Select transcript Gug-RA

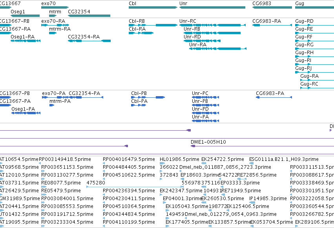(317, 80)
